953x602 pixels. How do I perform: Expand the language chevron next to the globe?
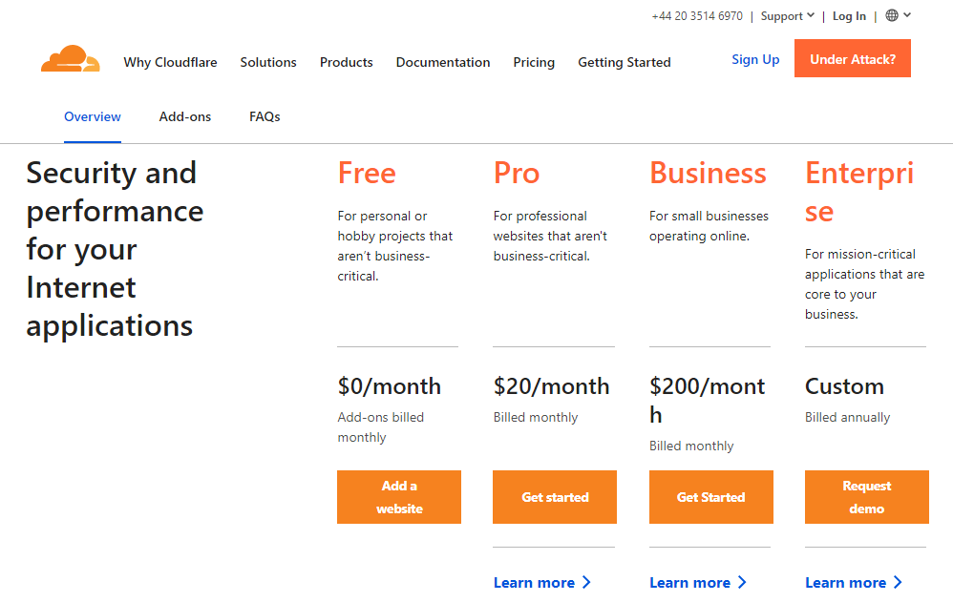(908, 14)
